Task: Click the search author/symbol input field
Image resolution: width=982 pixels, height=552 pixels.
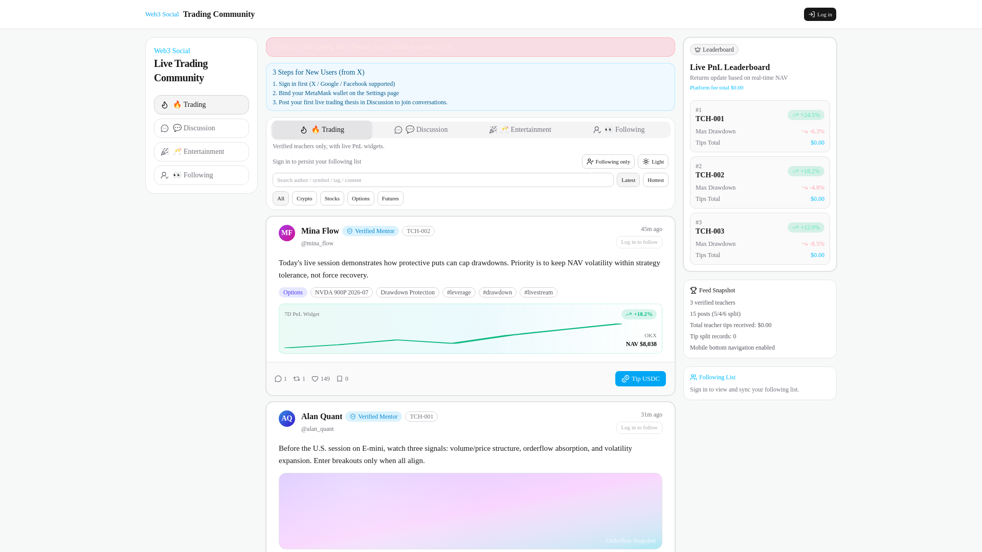Action: [442, 180]
